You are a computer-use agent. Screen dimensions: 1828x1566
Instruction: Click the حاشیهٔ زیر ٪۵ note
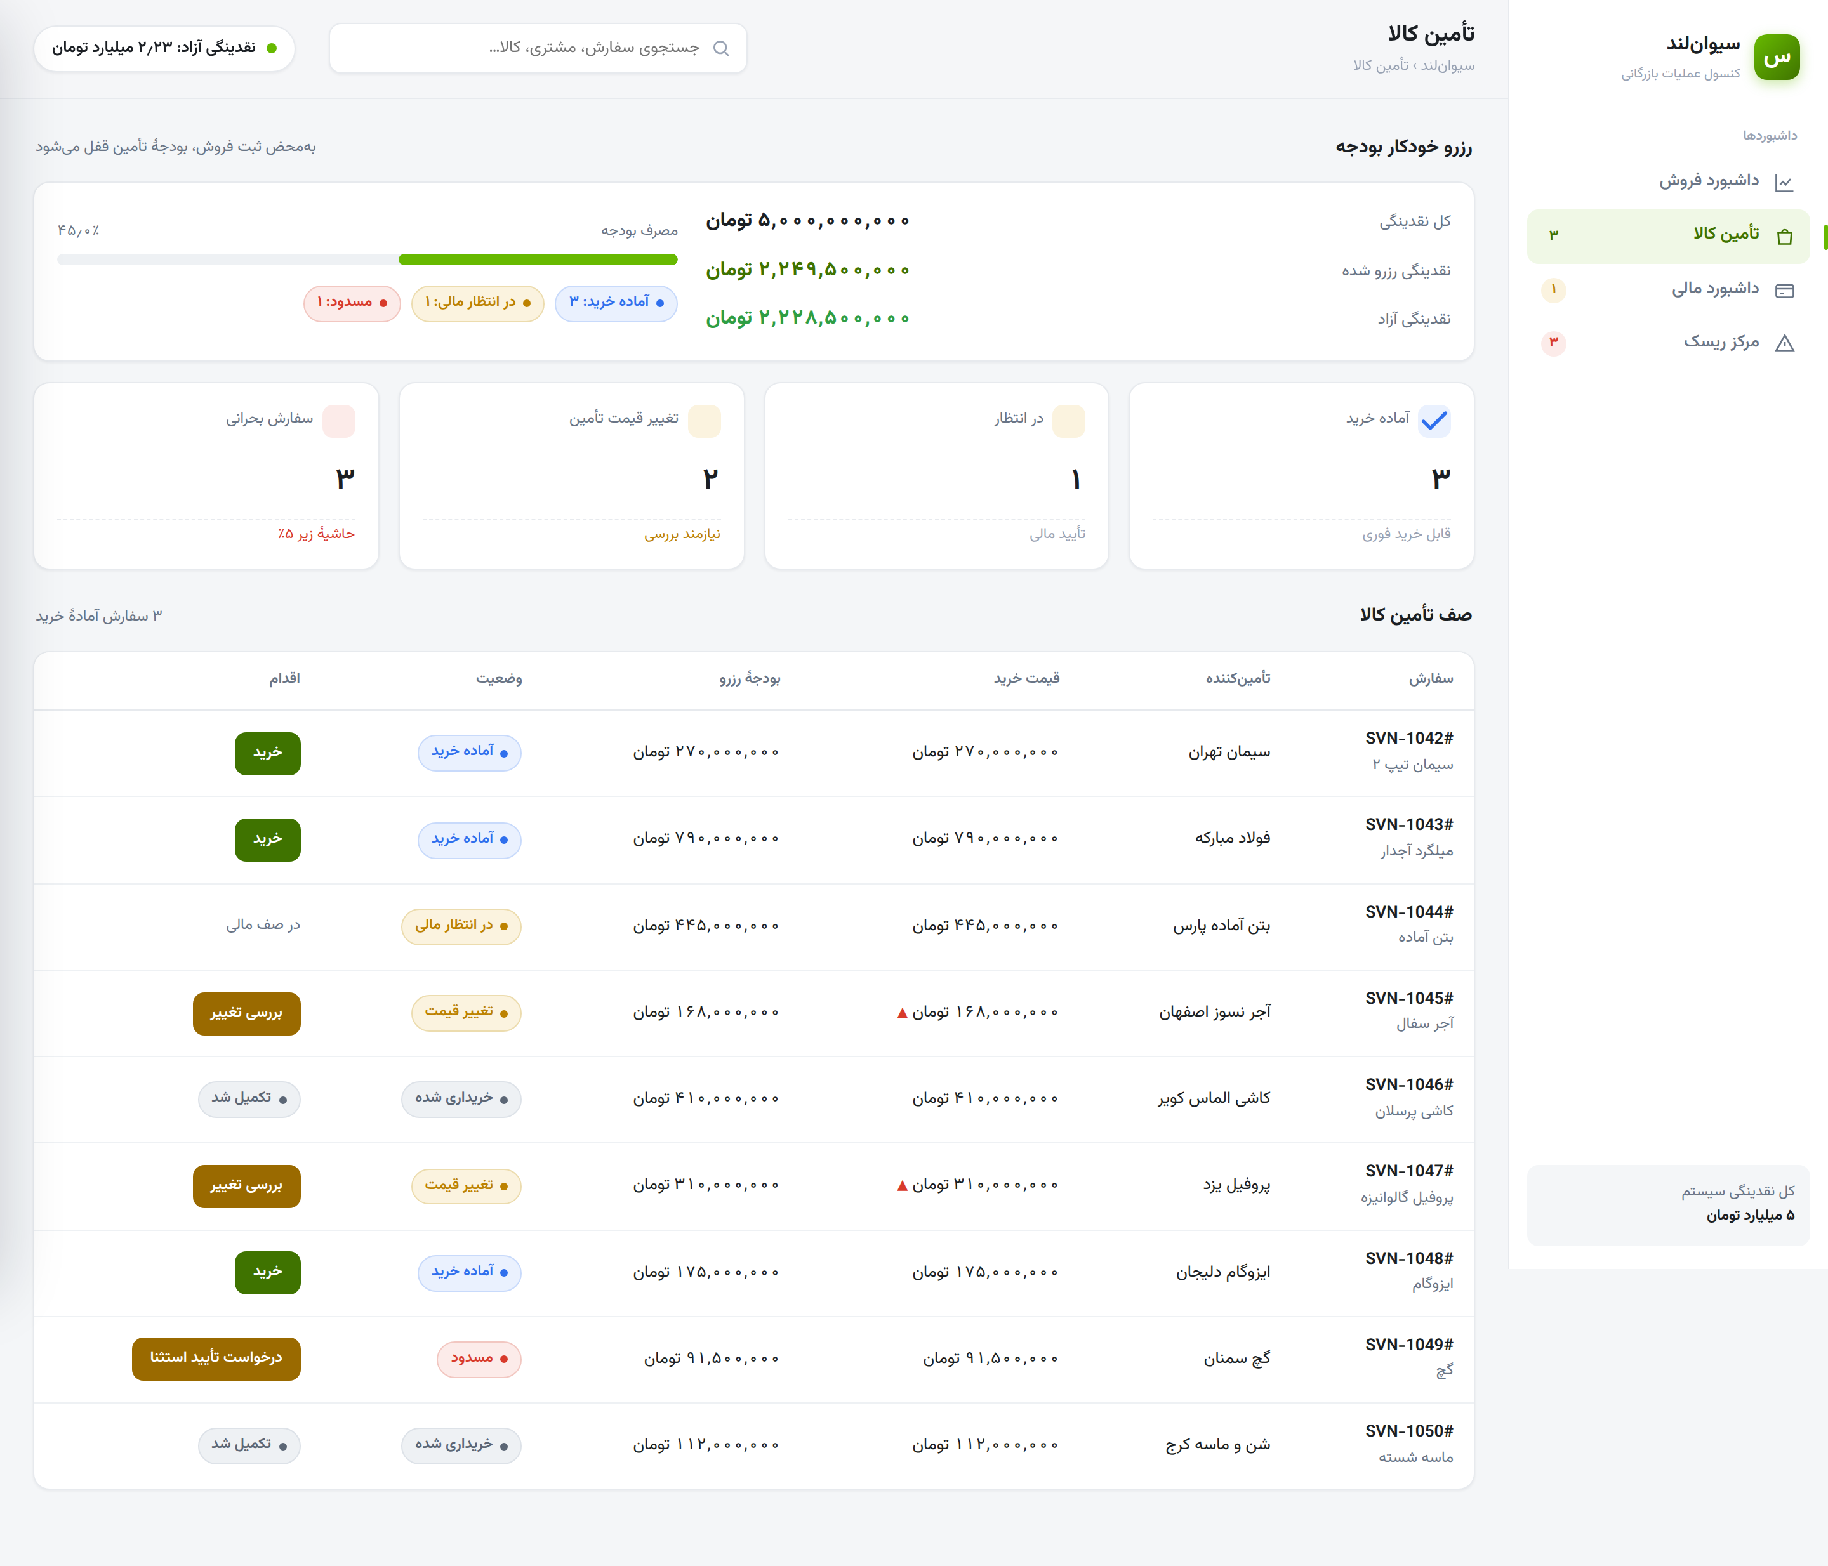point(316,534)
